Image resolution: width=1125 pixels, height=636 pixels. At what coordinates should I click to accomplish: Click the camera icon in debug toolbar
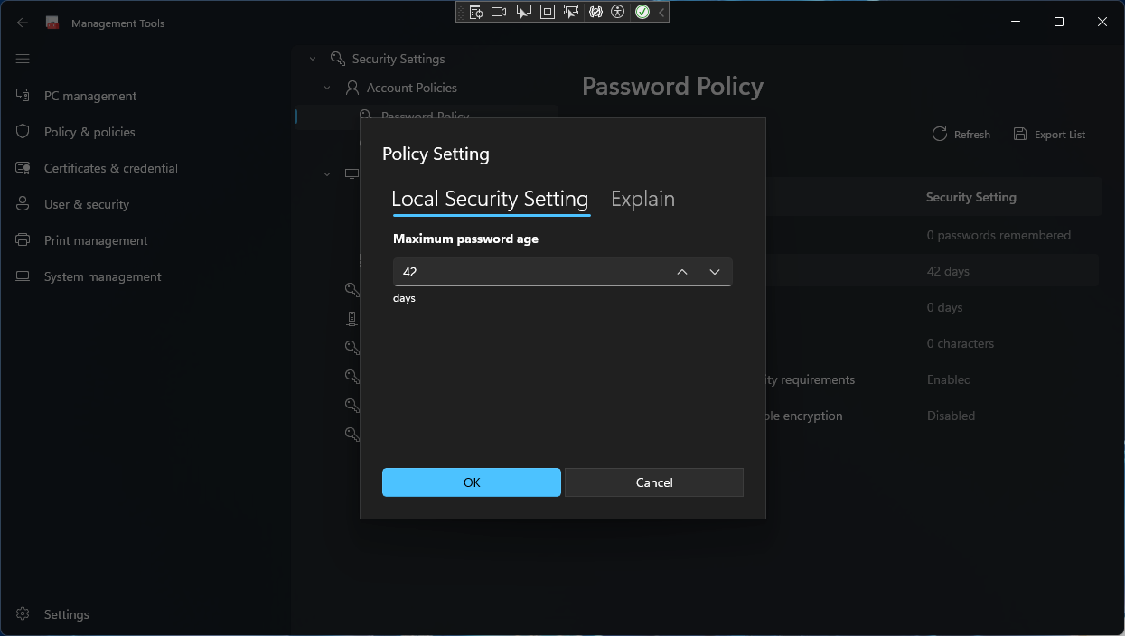pos(499,12)
